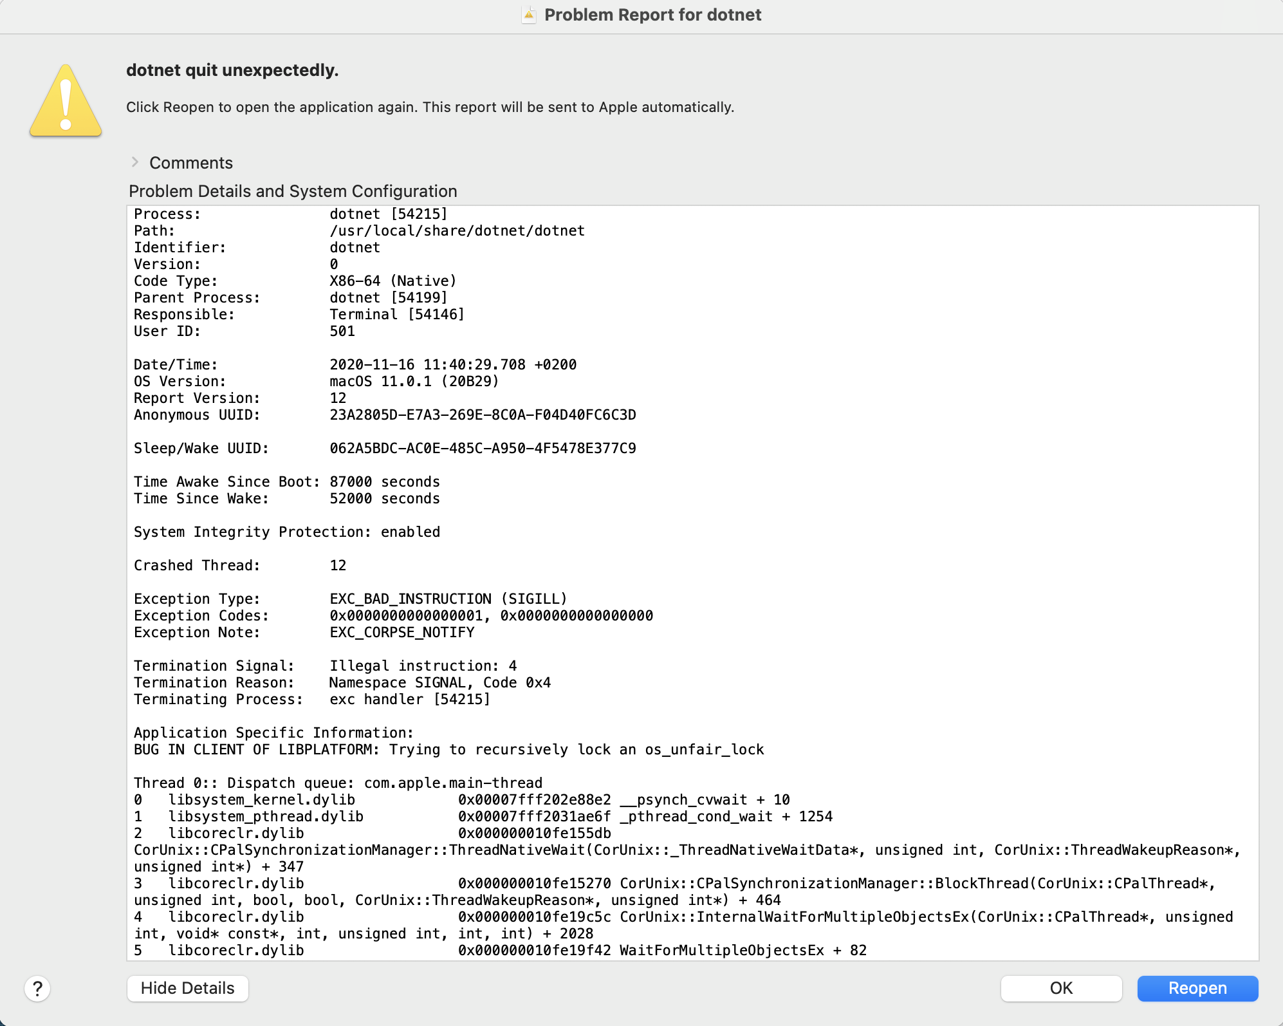Click the '52000 seconds' since wake value
Image resolution: width=1283 pixels, height=1026 pixels.
[x=385, y=498]
